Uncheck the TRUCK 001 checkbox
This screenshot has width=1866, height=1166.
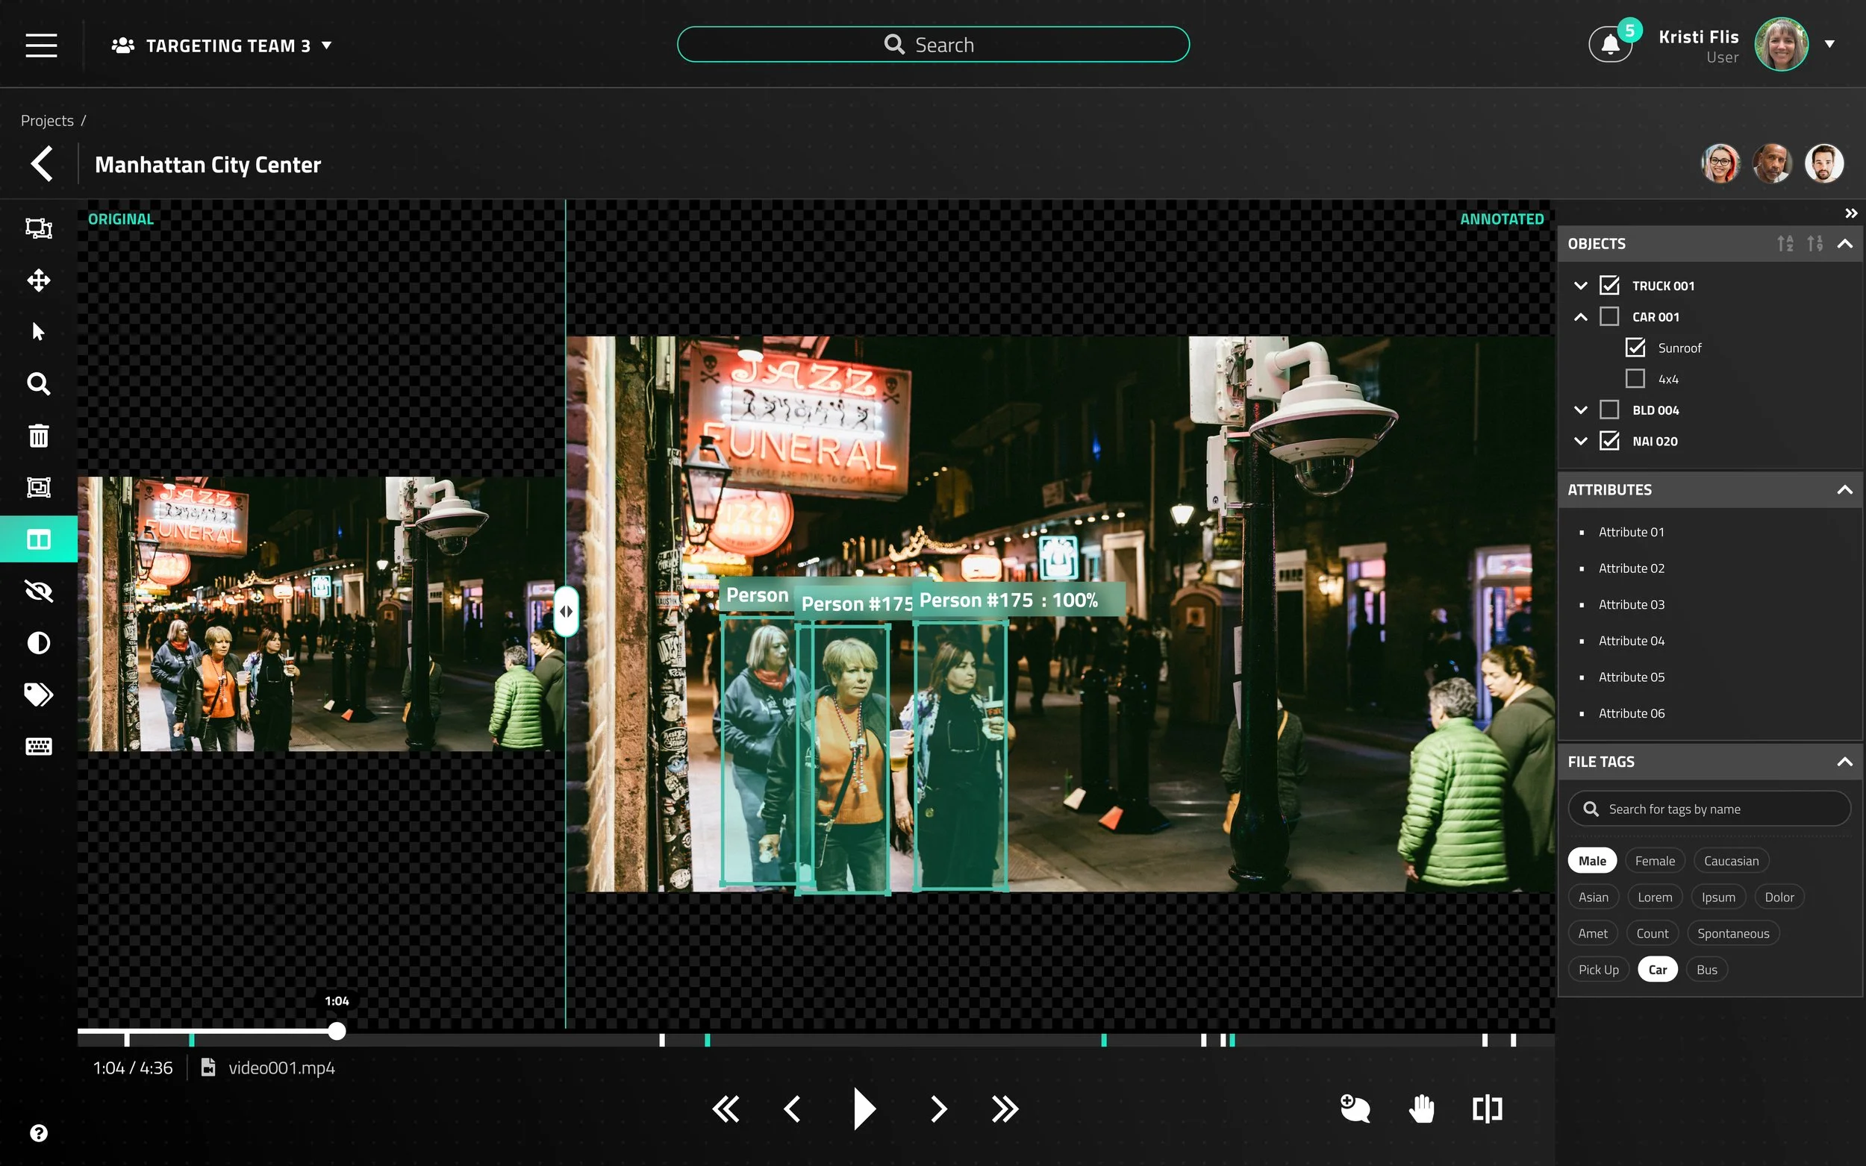1609,285
